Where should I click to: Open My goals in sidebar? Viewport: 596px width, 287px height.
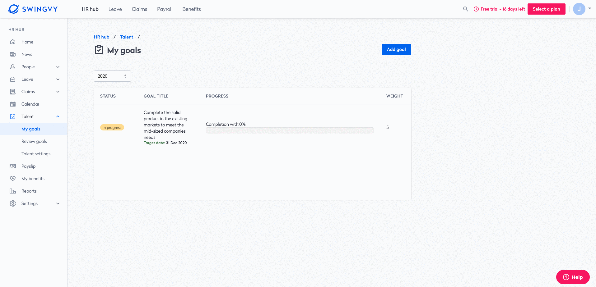pyautogui.click(x=34, y=129)
